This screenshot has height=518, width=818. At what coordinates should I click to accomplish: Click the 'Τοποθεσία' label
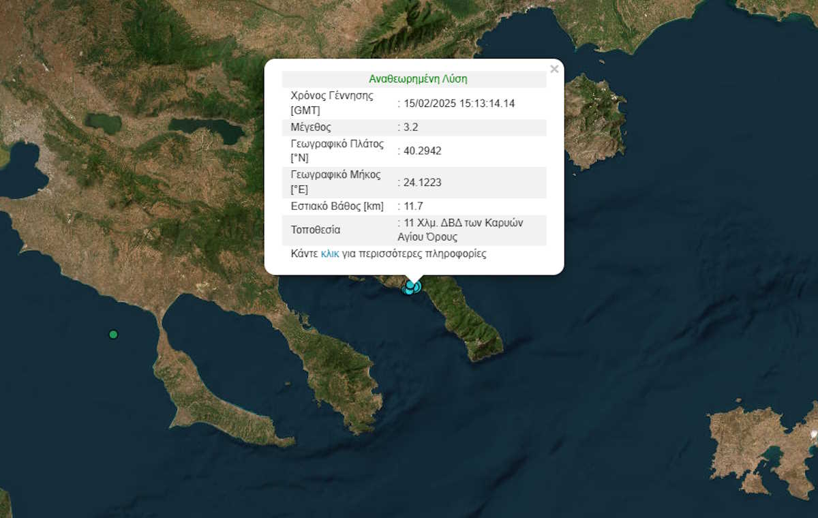(x=315, y=230)
